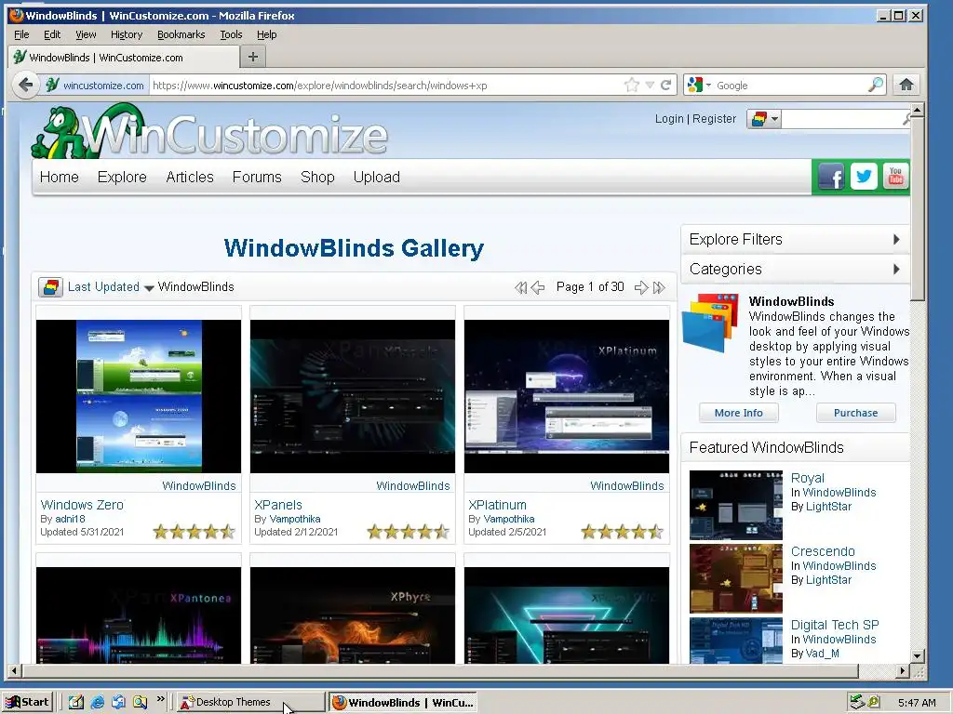
Task: Click the URL address field
Action: click(386, 86)
